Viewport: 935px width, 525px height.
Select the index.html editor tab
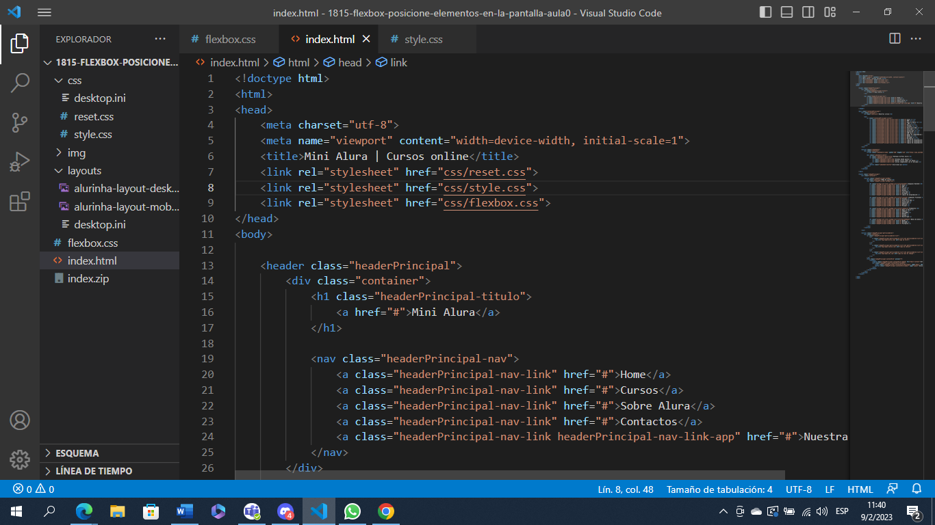[330, 39]
